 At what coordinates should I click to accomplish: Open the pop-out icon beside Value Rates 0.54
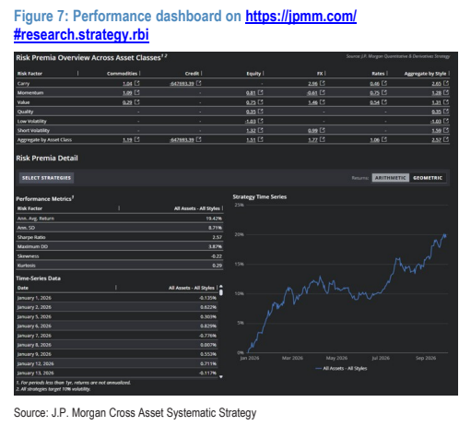384,101
